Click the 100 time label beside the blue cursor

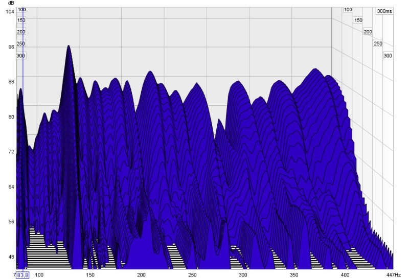21,10
